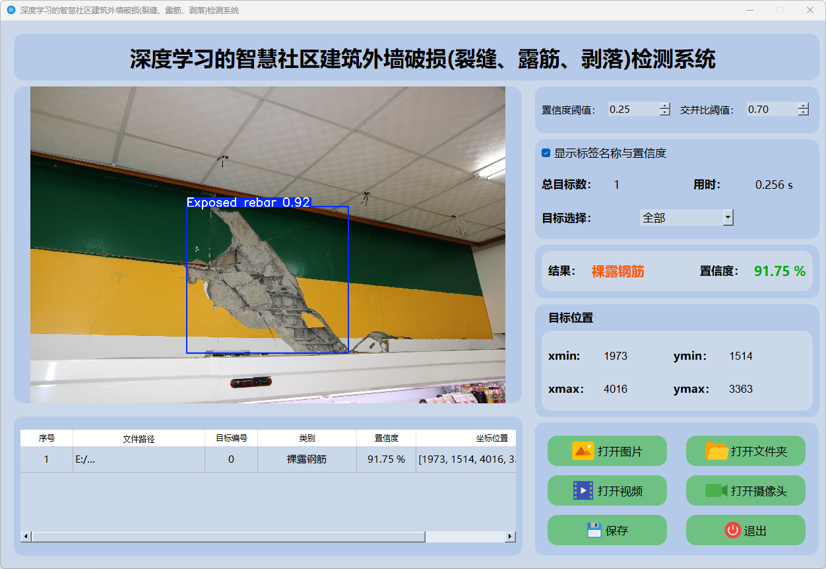Click the 文件路径 column header

click(x=139, y=438)
